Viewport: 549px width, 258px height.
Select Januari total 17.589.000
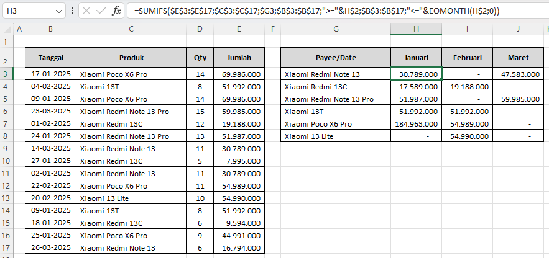point(416,87)
